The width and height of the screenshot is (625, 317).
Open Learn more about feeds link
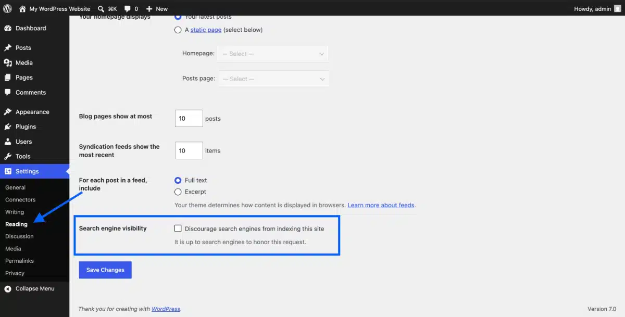tap(381, 205)
